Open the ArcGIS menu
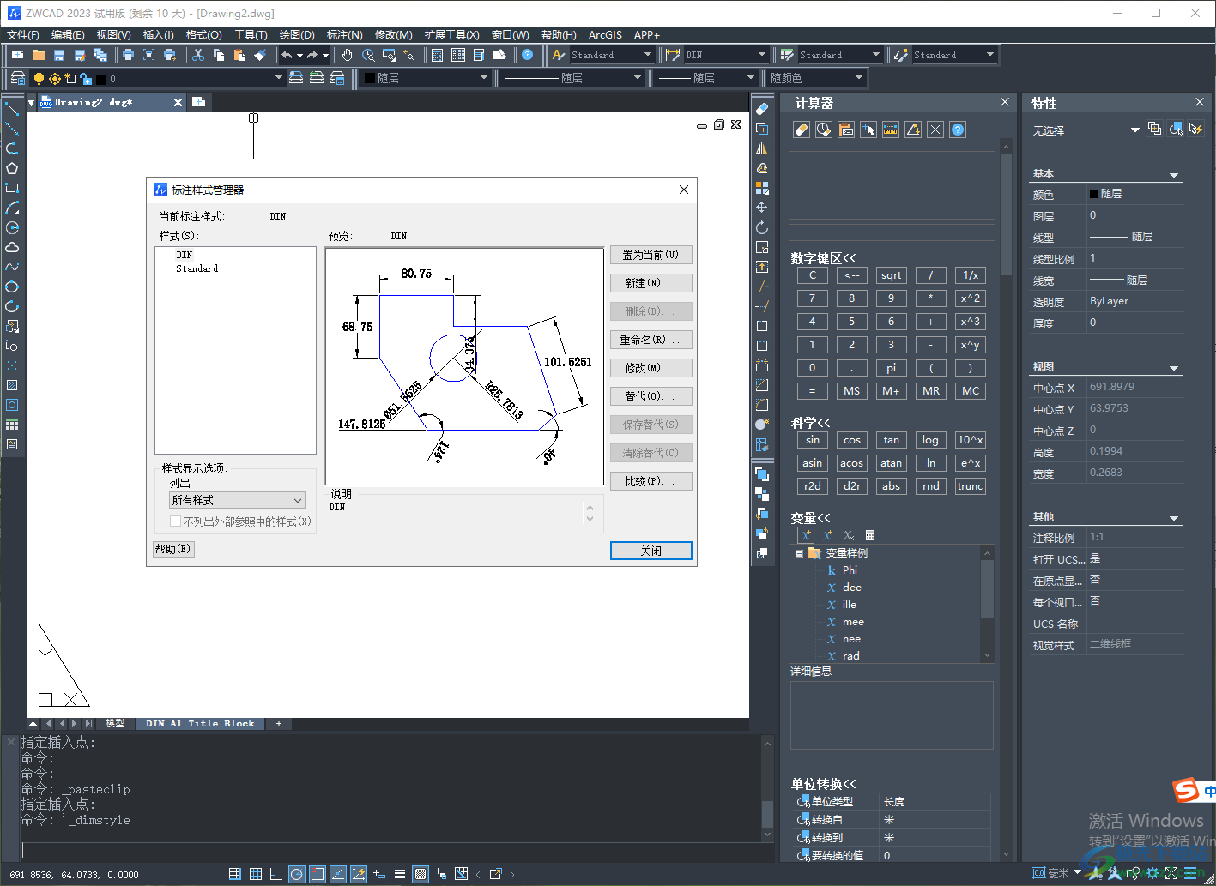The height and width of the screenshot is (886, 1216). tap(605, 35)
